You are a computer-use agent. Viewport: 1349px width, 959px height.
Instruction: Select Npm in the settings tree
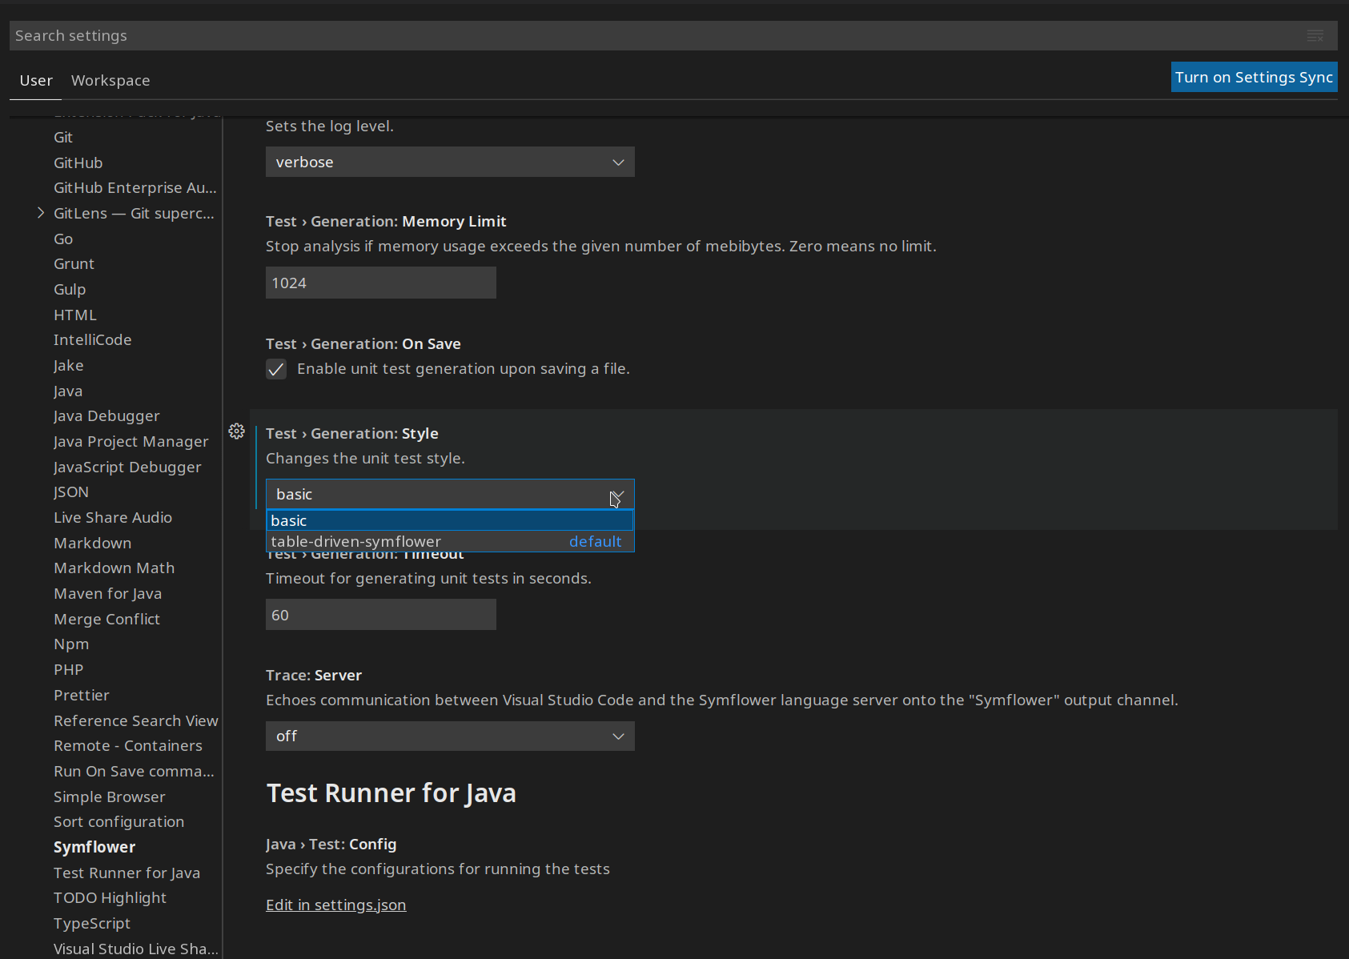click(71, 644)
